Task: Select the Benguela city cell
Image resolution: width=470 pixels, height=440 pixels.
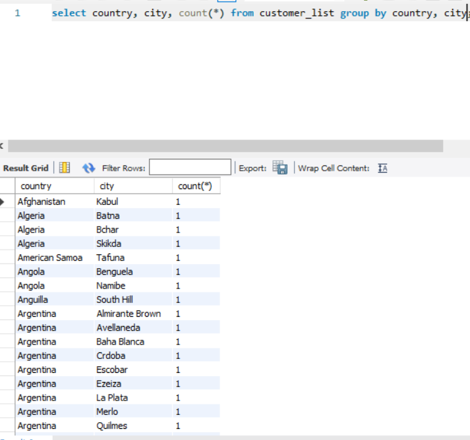Action: (133, 271)
